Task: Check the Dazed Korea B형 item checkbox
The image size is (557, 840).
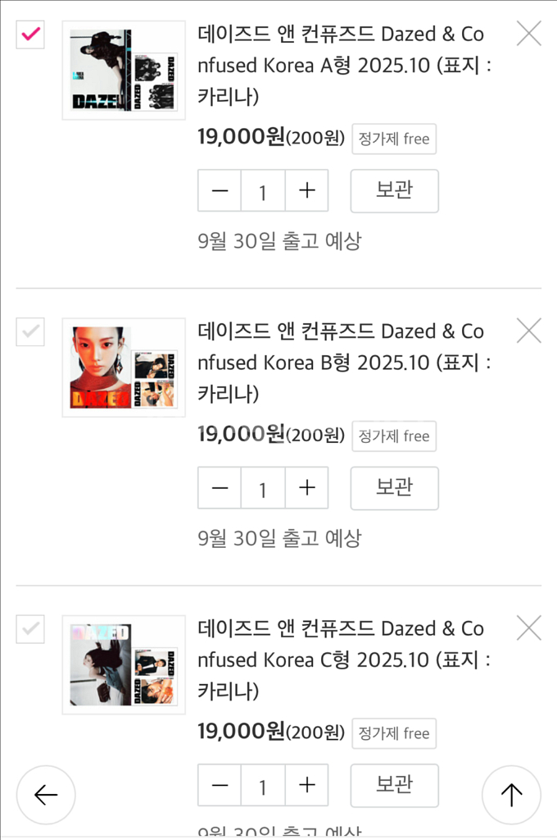Action: click(x=30, y=331)
